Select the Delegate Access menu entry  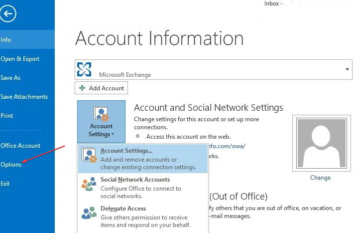click(143, 217)
